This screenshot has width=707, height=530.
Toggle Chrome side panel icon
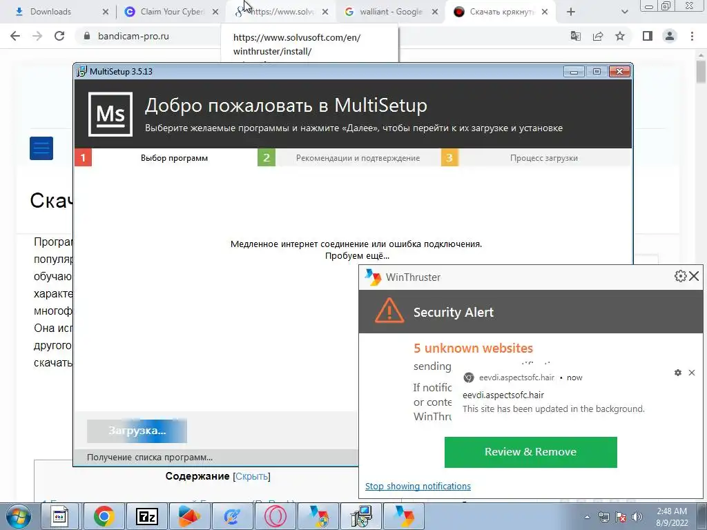click(x=648, y=36)
